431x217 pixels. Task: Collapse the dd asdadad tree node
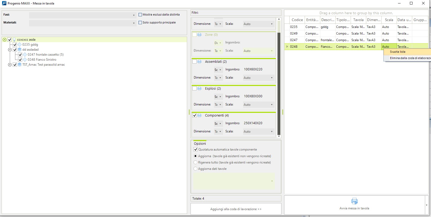tap(10, 50)
